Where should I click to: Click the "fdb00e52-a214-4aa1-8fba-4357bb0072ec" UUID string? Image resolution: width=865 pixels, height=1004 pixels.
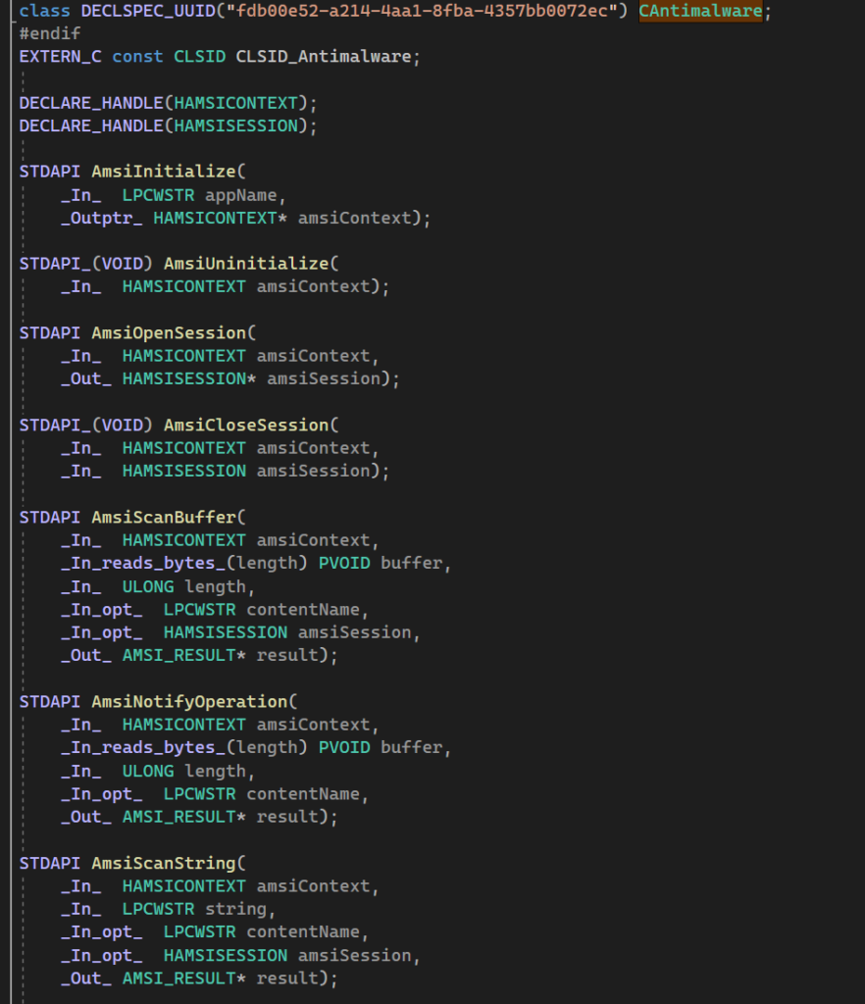422,11
